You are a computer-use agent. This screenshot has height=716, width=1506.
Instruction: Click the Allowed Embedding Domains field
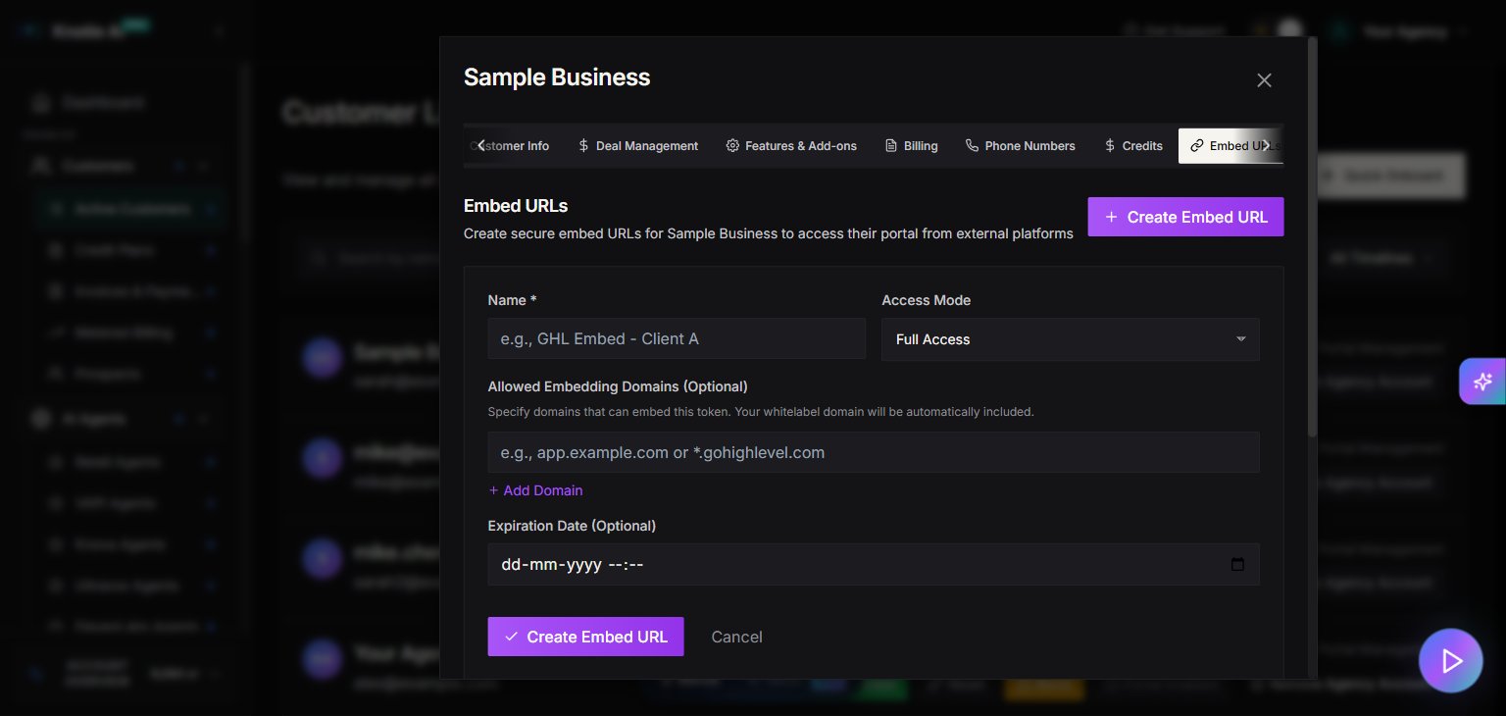point(874,452)
